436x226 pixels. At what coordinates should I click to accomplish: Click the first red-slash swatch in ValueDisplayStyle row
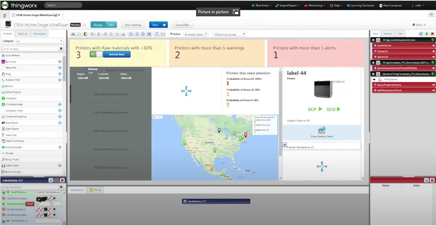coord(38,209)
